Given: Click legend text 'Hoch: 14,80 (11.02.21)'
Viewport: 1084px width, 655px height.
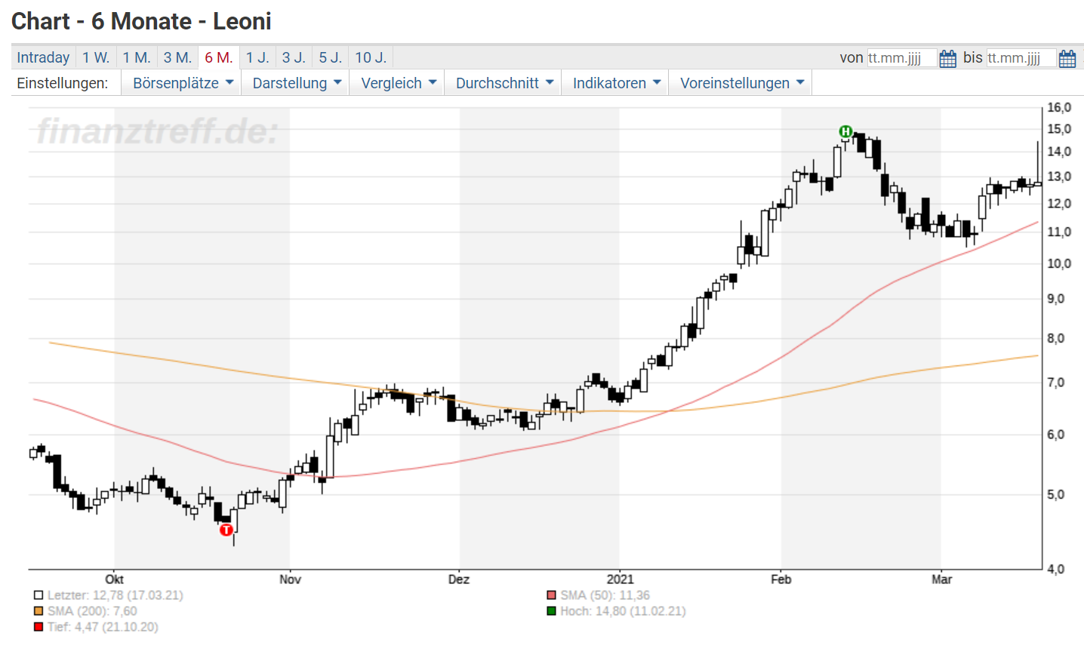Looking at the screenshot, I should [623, 611].
